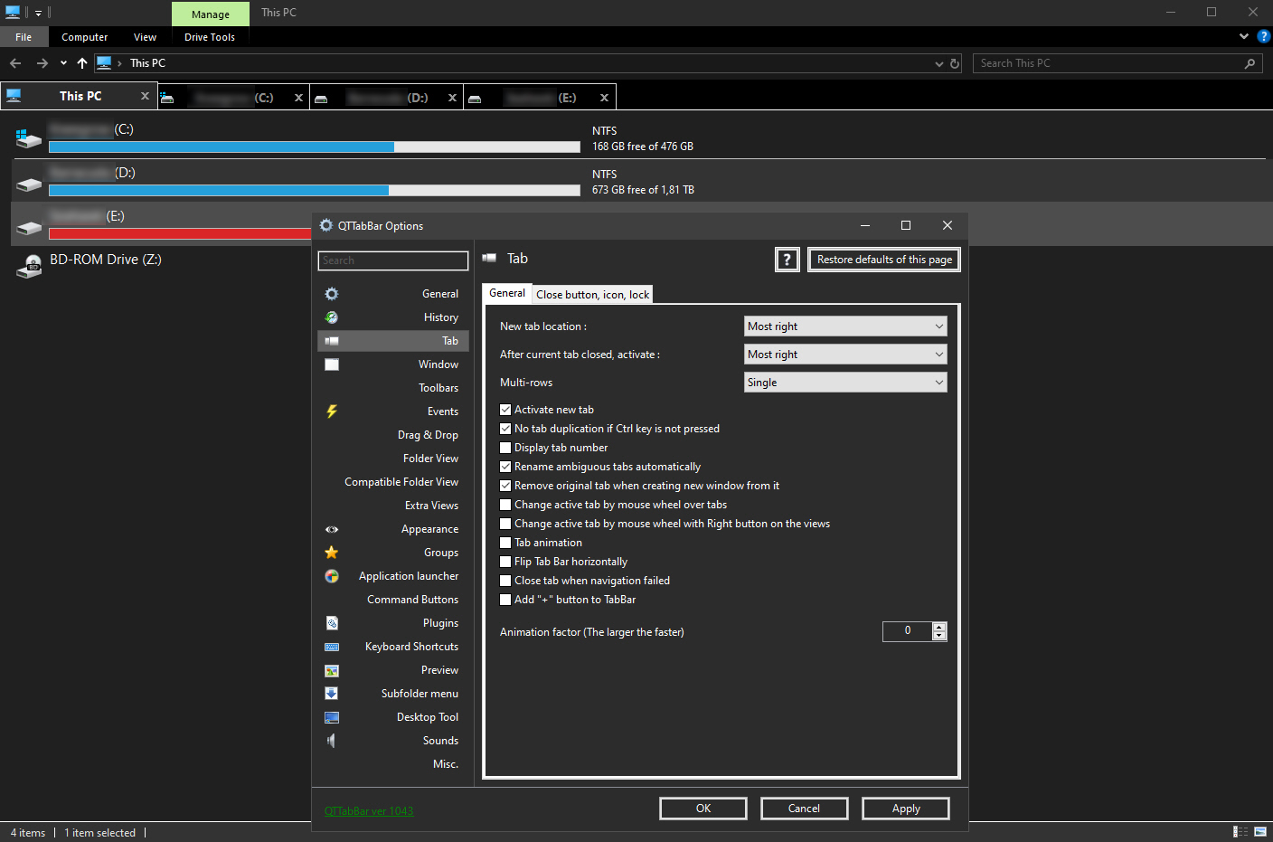
Task: Open the Keyboard Shortcuts keyboard icon
Action: pyautogui.click(x=332, y=647)
